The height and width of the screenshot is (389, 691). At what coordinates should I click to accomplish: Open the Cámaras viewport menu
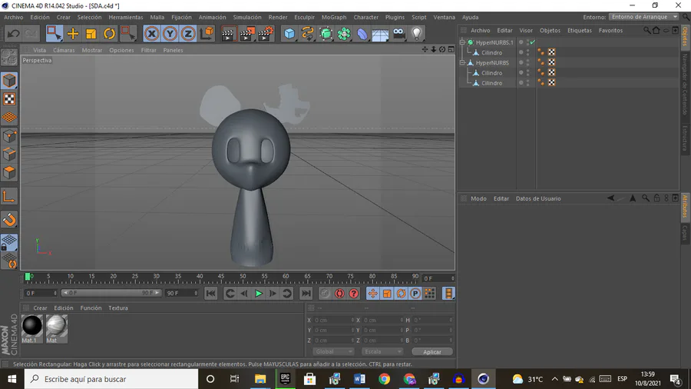click(x=64, y=50)
